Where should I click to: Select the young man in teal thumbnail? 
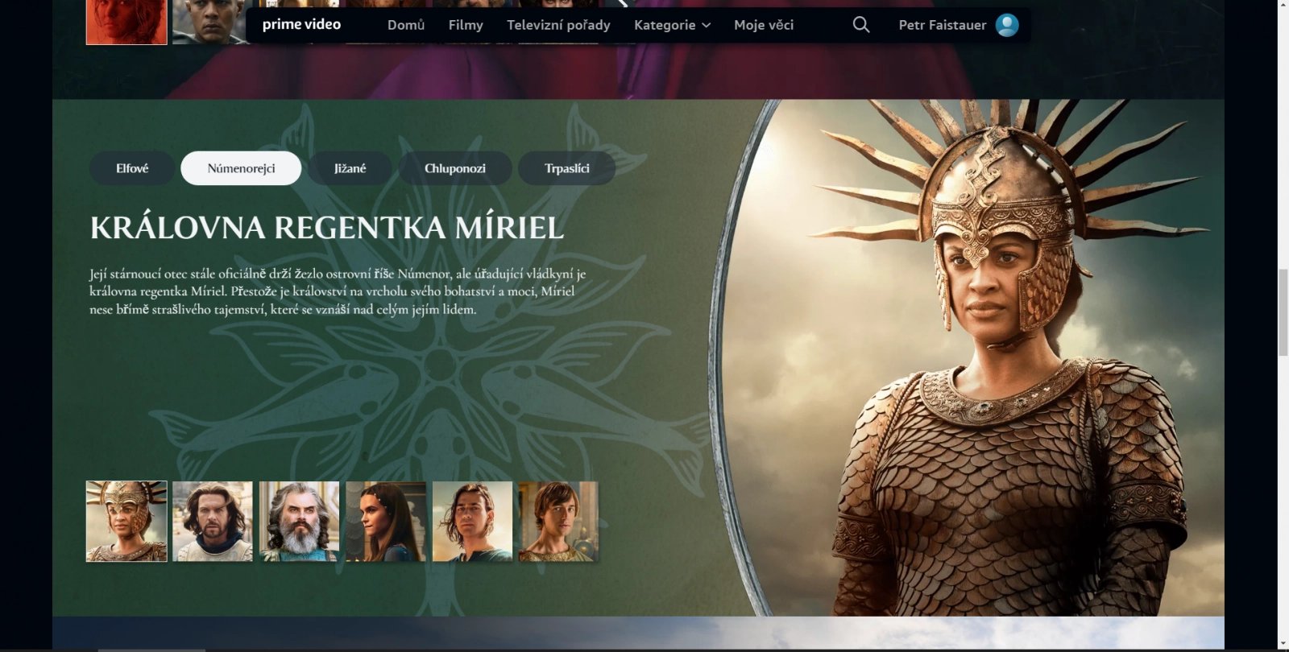click(472, 522)
